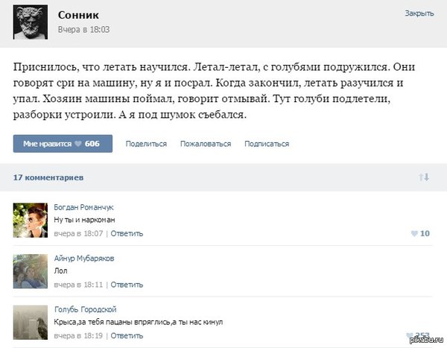The height and width of the screenshot is (348, 447).
Task: Like the post with Мне нравится button
Action: tap(63, 143)
